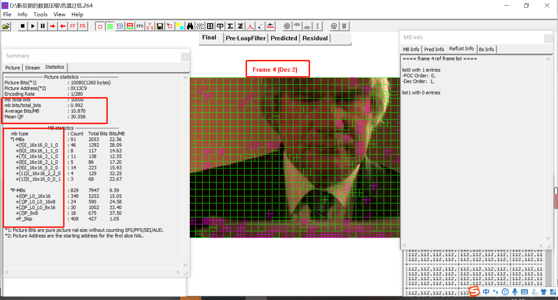The height and width of the screenshot is (300, 558).
Task: Click the MB Info panel scroll-down arrow
Action: (x=548, y=238)
